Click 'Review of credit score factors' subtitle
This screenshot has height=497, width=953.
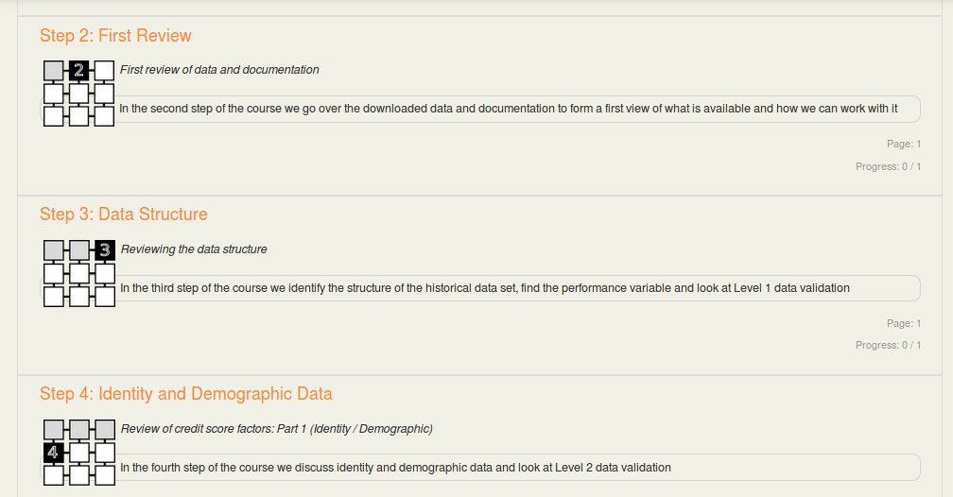[x=276, y=428]
